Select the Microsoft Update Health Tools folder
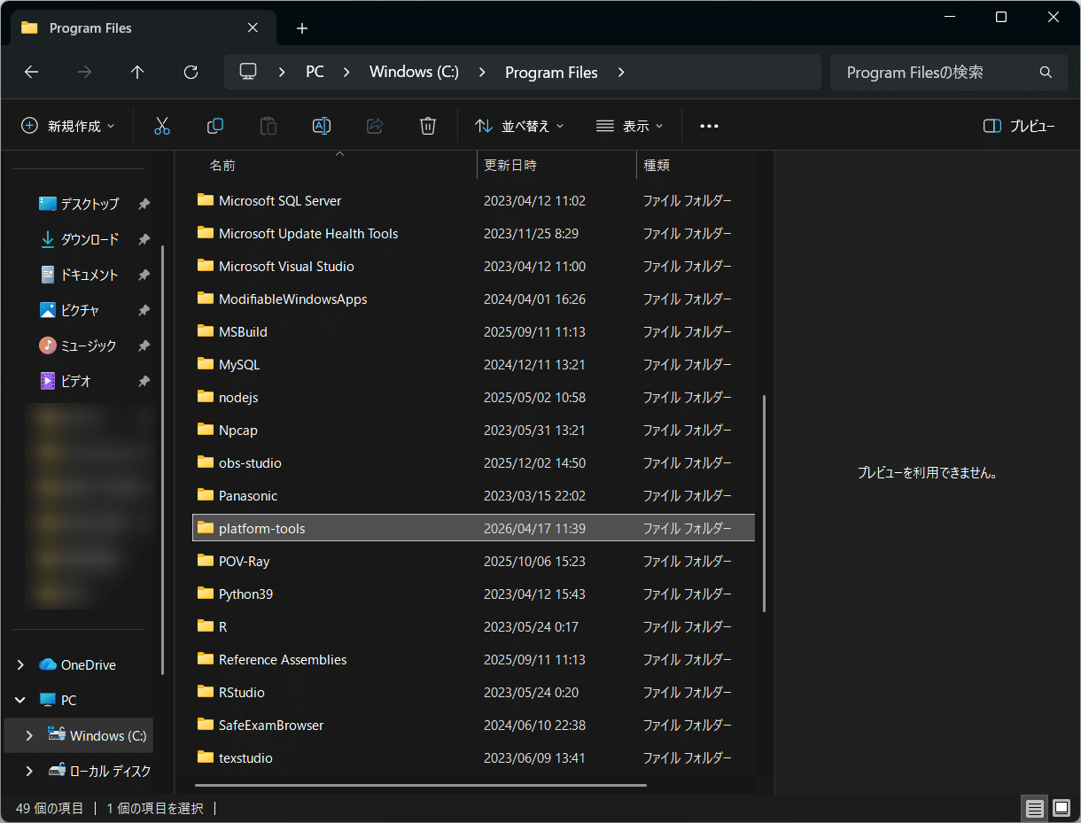 click(474, 233)
